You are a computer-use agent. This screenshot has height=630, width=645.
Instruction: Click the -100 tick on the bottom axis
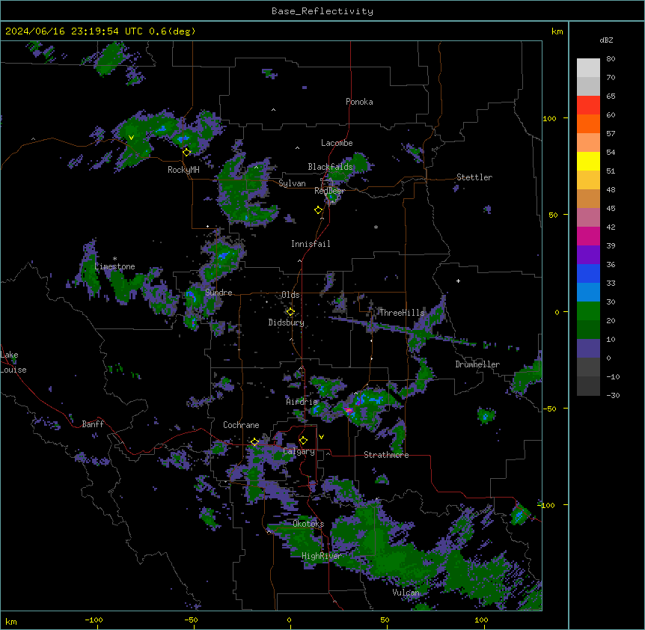[94, 620]
